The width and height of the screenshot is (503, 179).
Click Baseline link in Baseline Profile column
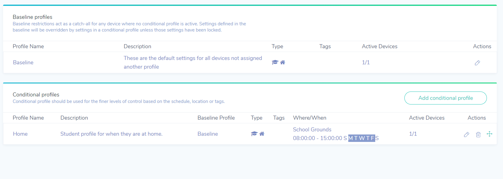208,134
